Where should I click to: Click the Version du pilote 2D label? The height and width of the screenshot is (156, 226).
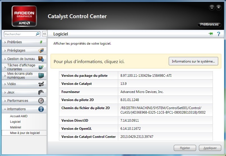click(x=78, y=100)
